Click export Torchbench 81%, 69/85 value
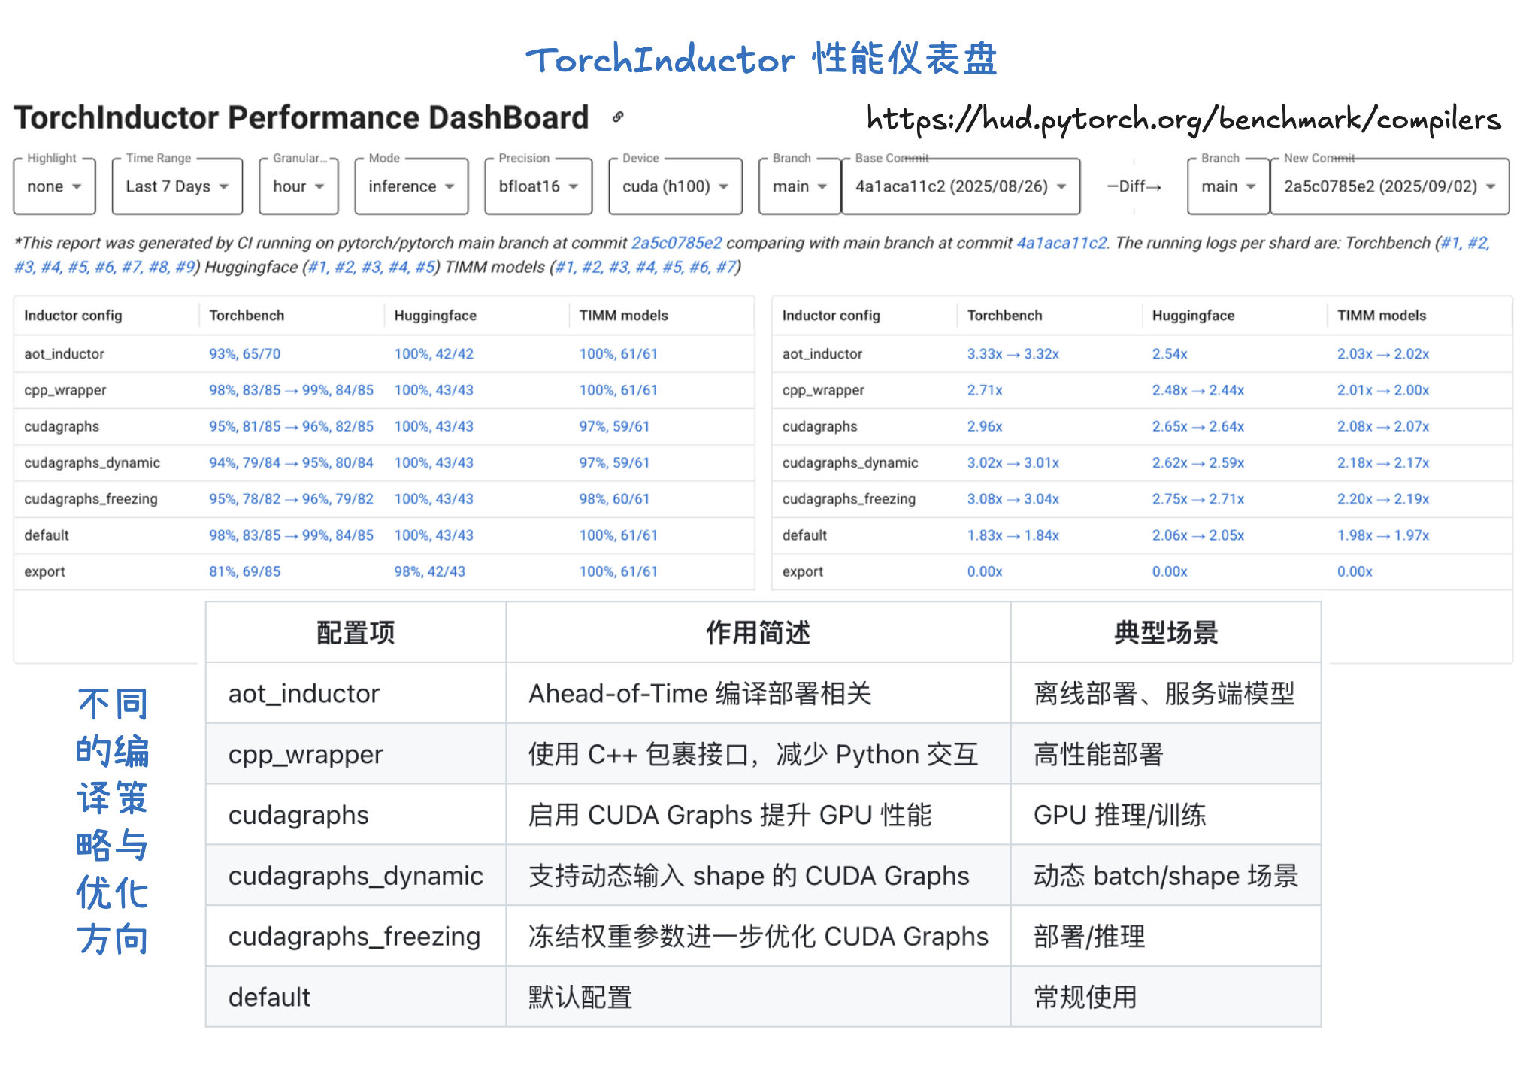Screen dimensions: 1526x1066 pyautogui.click(x=244, y=571)
